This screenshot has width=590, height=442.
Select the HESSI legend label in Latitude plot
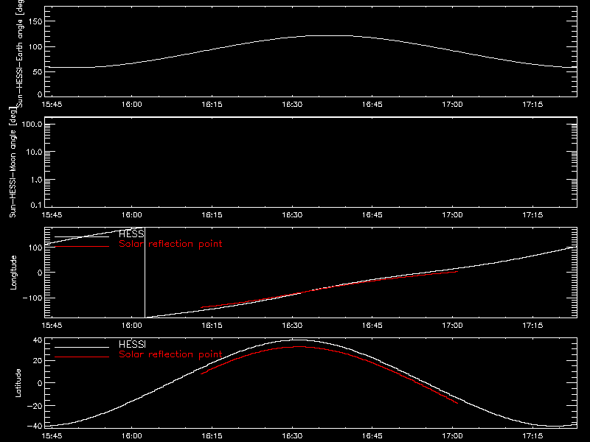(132, 344)
